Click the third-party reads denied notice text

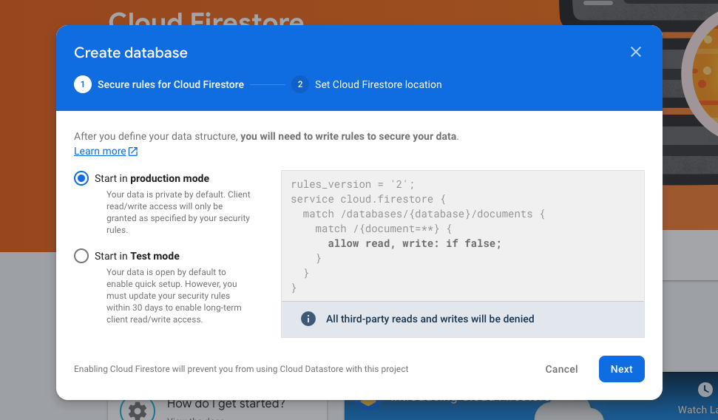430,319
